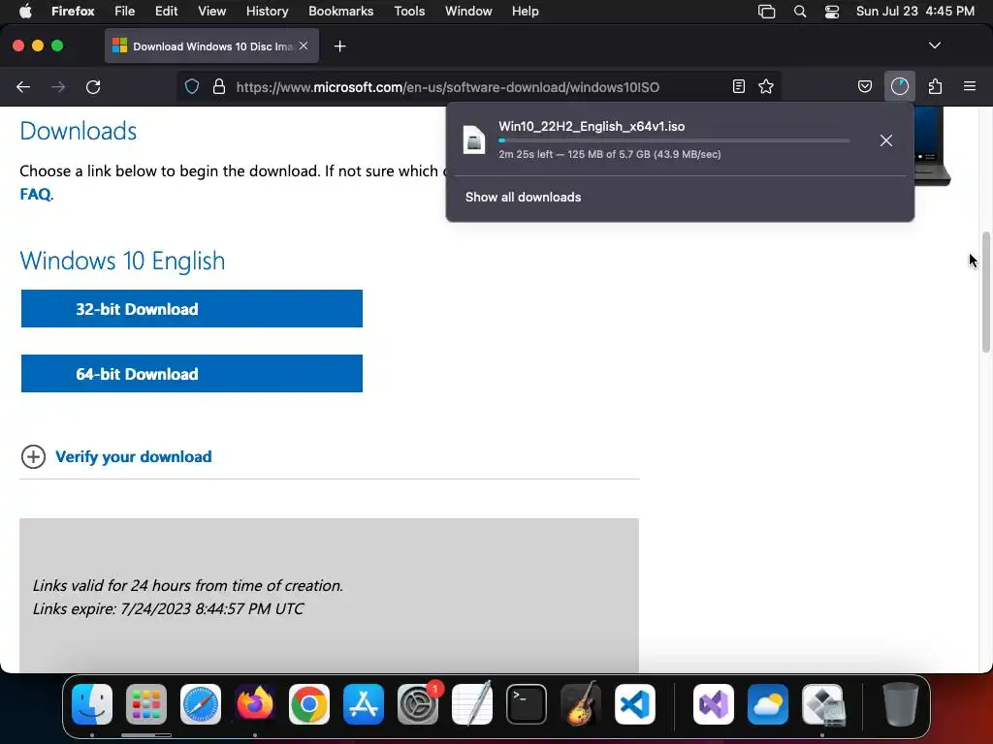This screenshot has height=744, width=993.
Task: Toggle Reader View icon in address bar
Action: tap(738, 86)
